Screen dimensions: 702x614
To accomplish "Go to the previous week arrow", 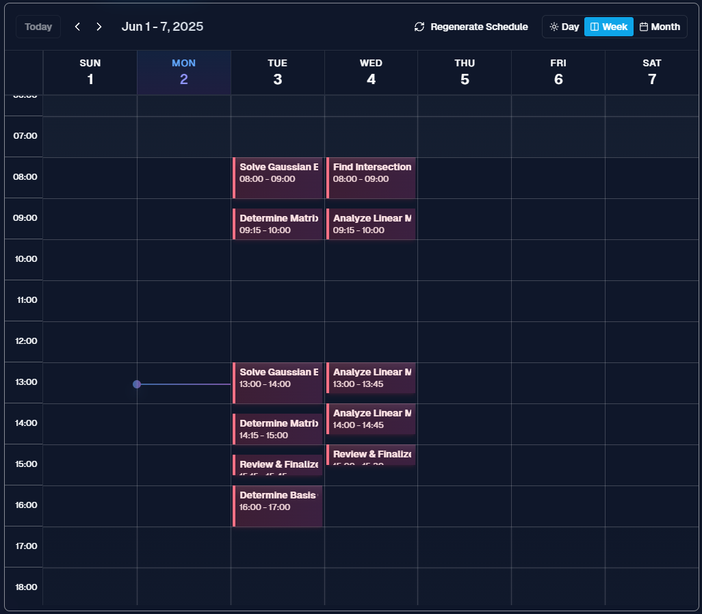I will [77, 27].
